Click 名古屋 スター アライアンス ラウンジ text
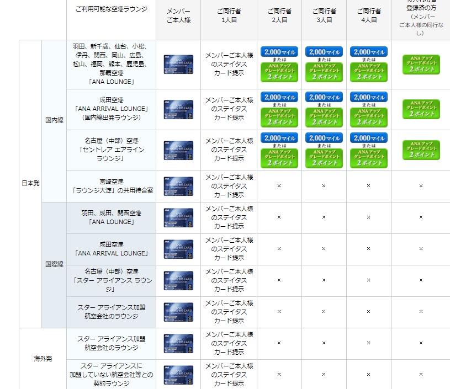Screen dimensions: 450x389 112,280
